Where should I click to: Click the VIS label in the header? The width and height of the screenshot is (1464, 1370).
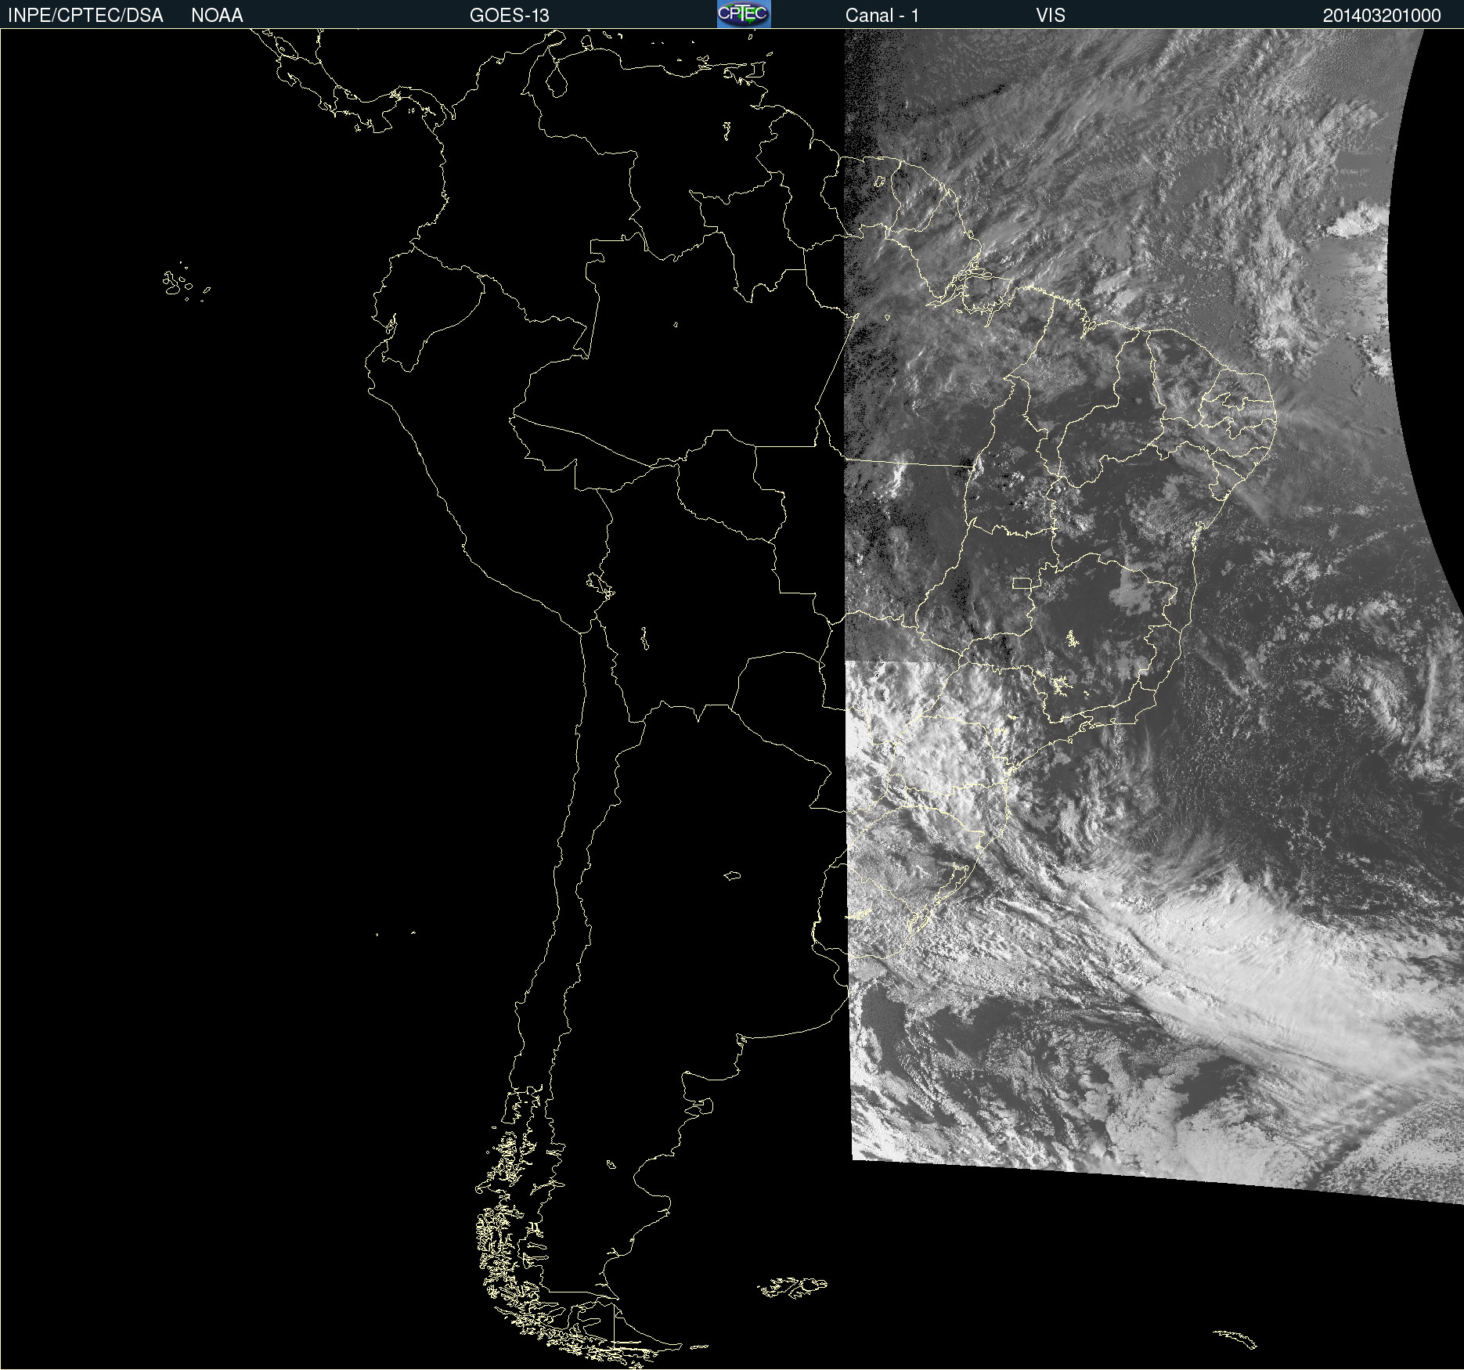pos(1051,16)
